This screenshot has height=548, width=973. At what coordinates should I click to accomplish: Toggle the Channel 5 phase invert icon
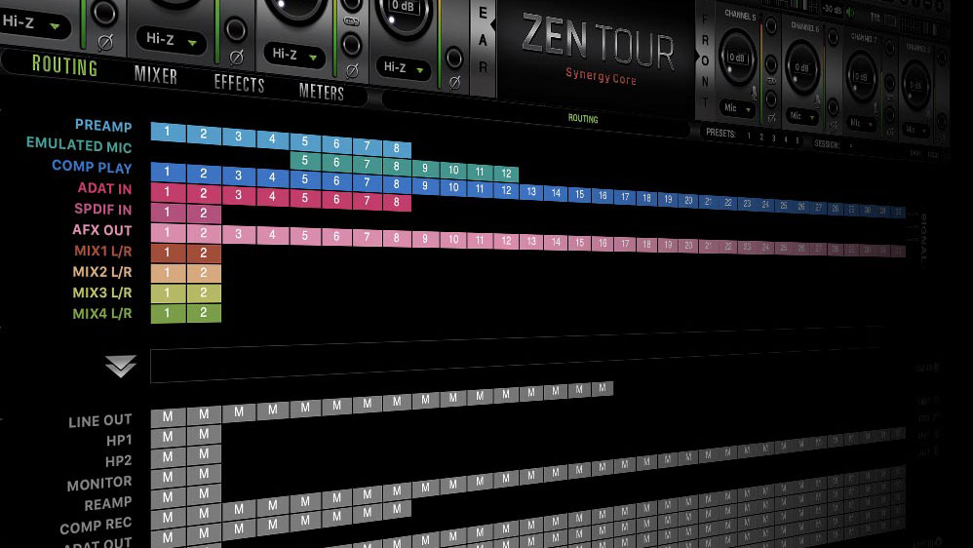pyautogui.click(x=771, y=118)
